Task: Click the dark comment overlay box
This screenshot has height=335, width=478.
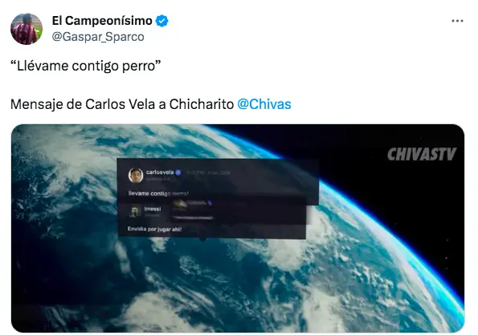Action: point(218,198)
